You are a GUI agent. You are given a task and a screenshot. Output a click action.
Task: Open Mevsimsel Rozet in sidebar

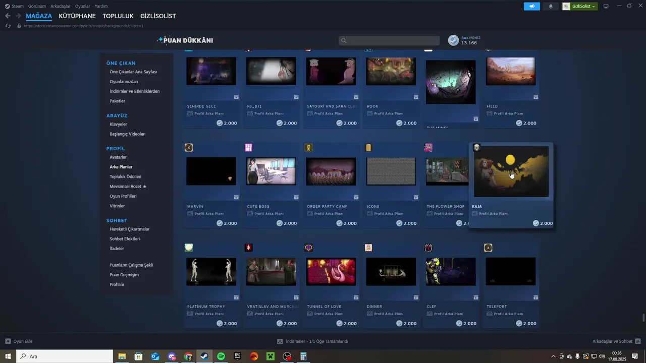pos(128,187)
